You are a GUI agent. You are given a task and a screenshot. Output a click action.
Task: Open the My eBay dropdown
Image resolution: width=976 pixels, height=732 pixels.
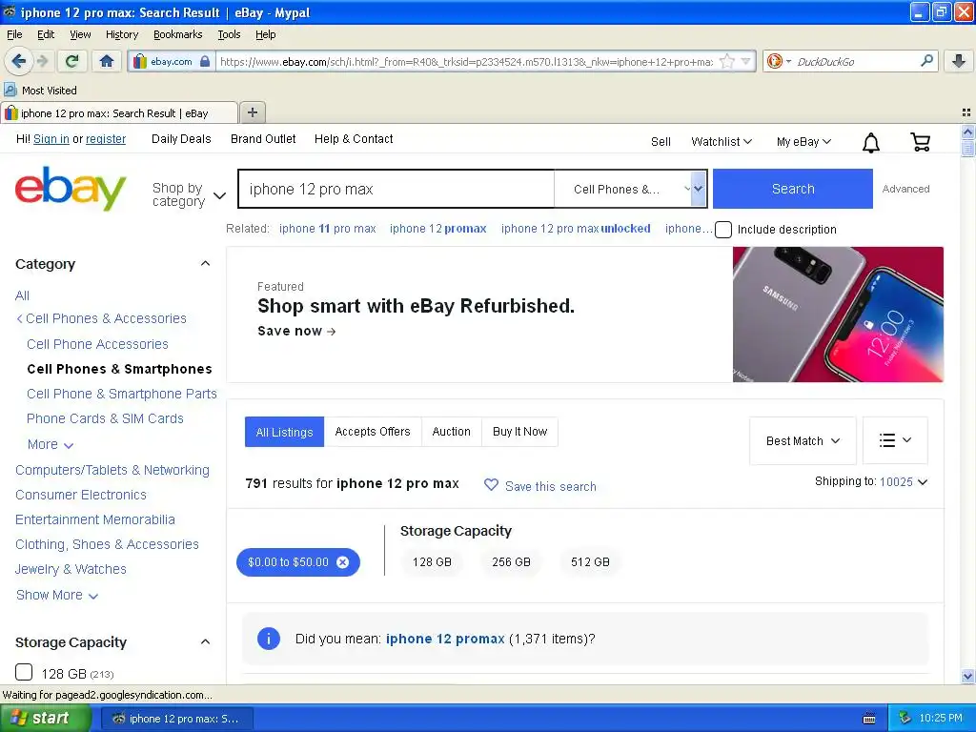point(803,142)
